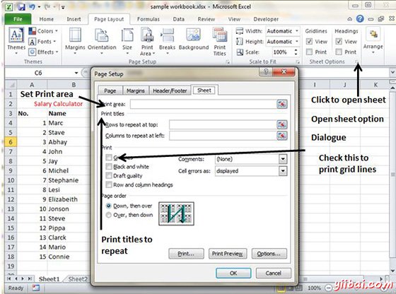The width and height of the screenshot is (396, 294).
Task: Open the Cell errors as dropdown
Action: click(283, 171)
